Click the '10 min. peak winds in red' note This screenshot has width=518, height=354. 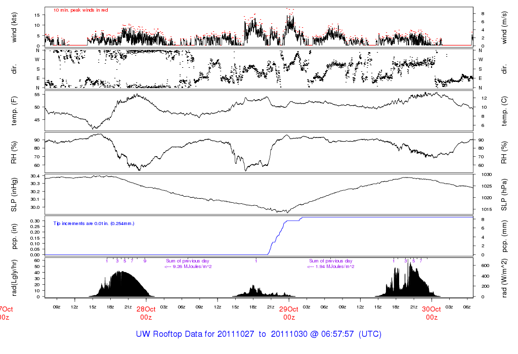80,10
